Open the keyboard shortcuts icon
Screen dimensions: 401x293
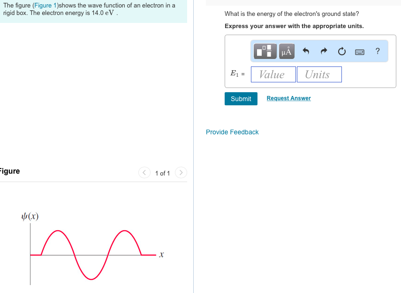[x=360, y=51]
